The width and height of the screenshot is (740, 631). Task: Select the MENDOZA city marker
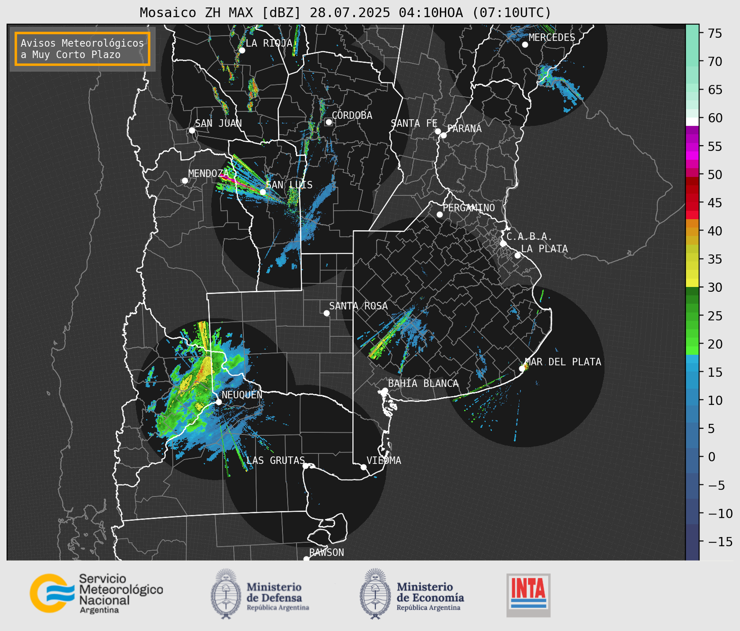(185, 181)
